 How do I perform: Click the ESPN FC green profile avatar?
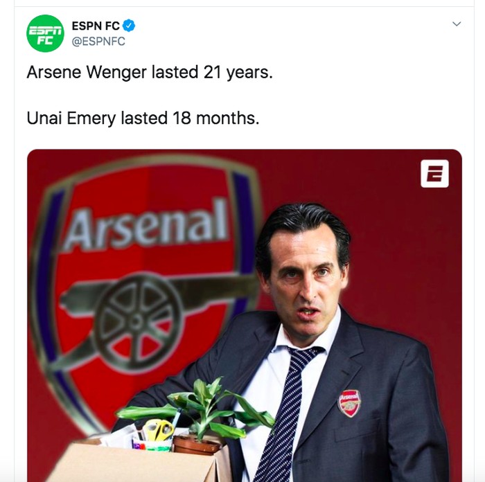pos(45,33)
